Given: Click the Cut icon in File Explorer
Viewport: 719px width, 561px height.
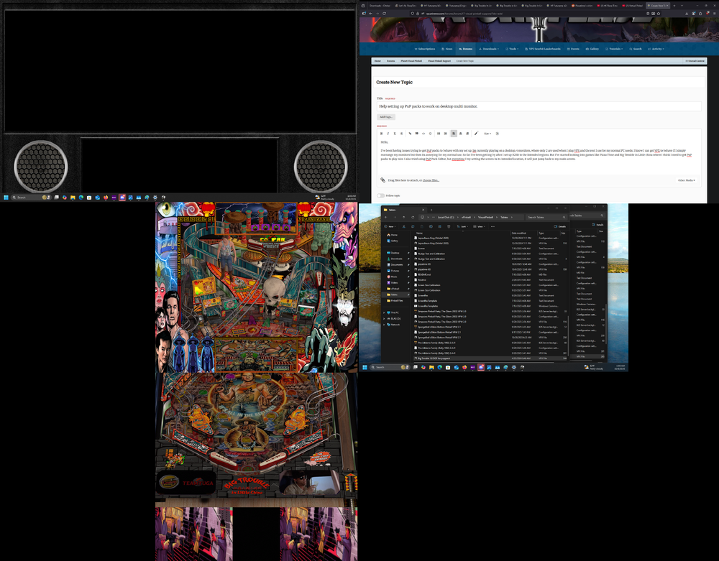Looking at the screenshot, I should click(x=403, y=226).
